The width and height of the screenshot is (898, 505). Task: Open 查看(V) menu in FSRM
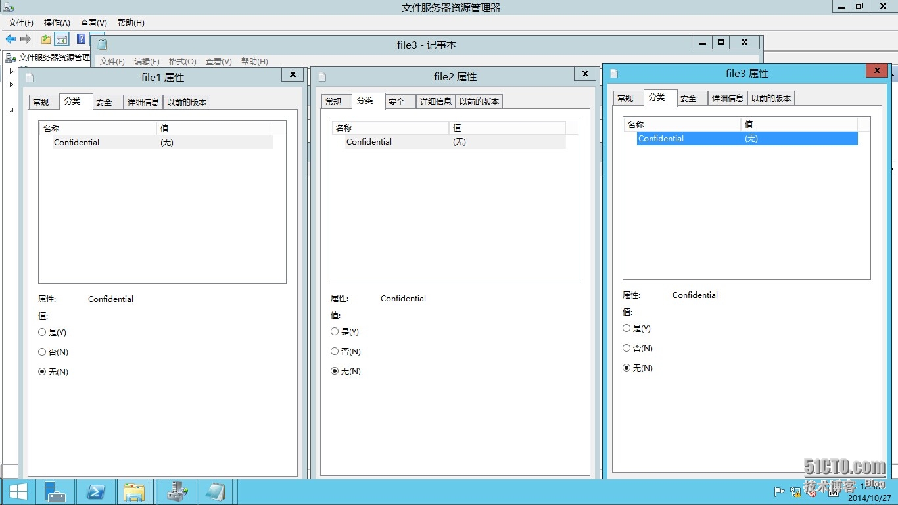(94, 23)
